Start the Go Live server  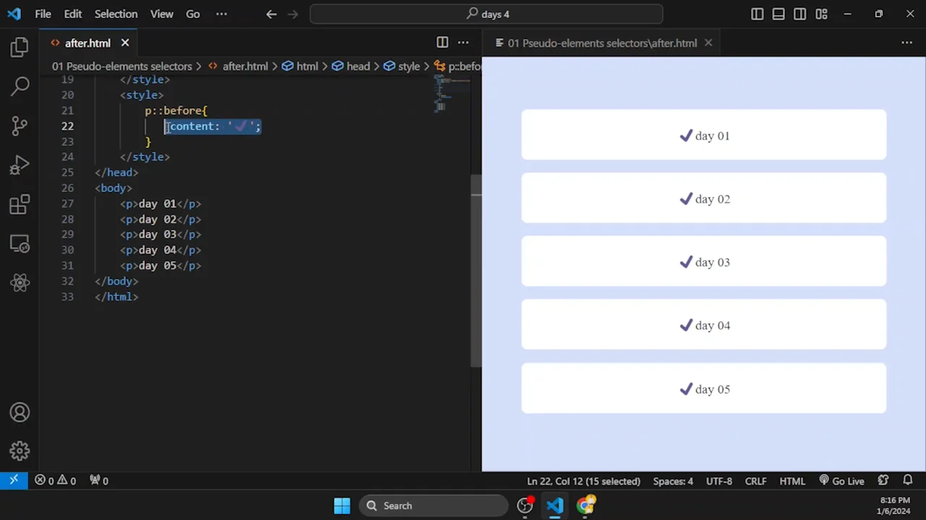841,481
